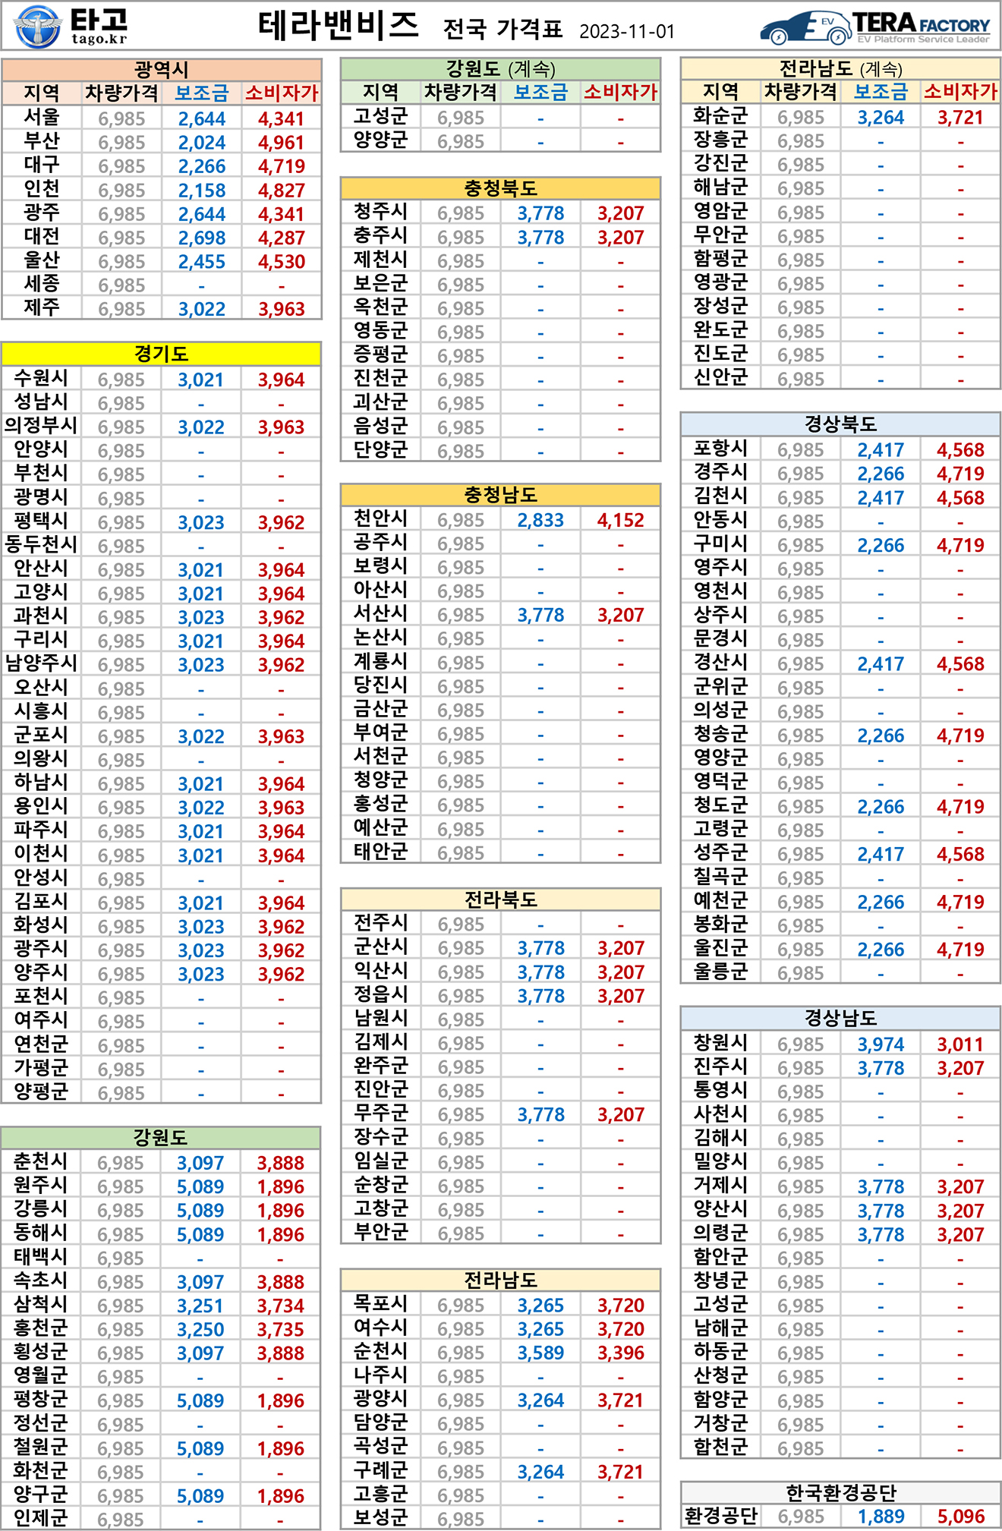Click the 목포시 row label
The width and height of the screenshot is (1002, 1531).
[381, 1304]
